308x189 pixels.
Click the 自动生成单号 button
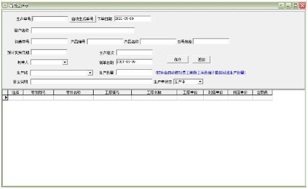(82, 19)
